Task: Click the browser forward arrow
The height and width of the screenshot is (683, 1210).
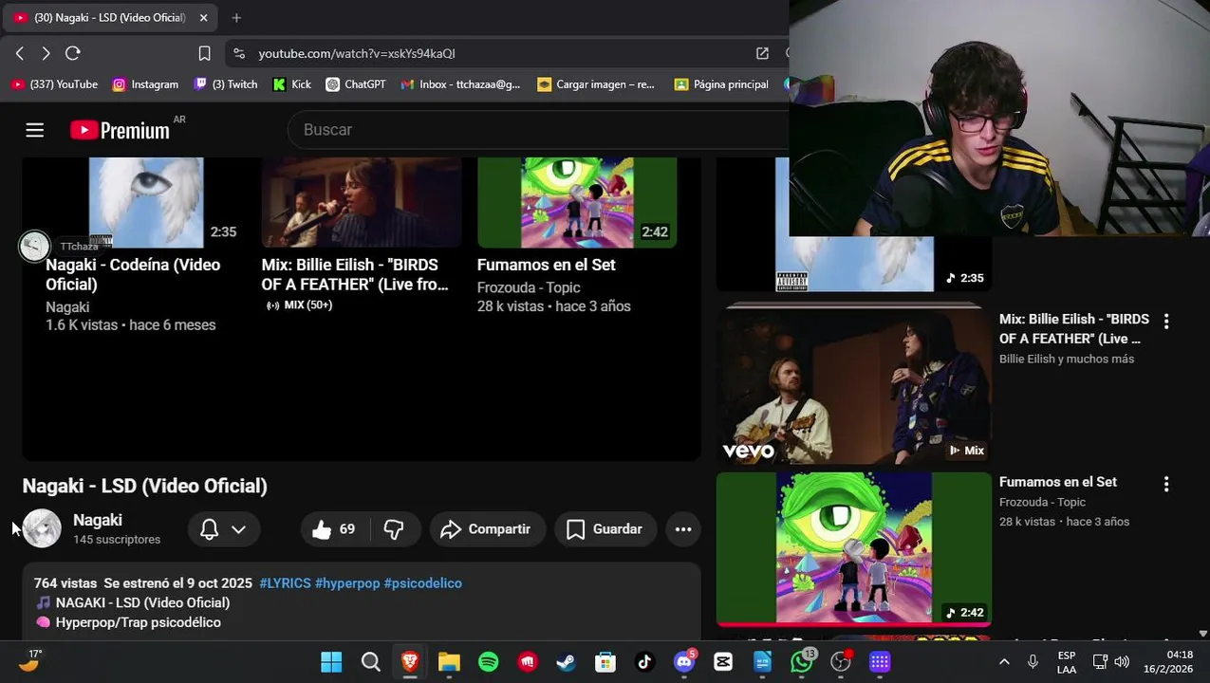Action: pos(46,53)
